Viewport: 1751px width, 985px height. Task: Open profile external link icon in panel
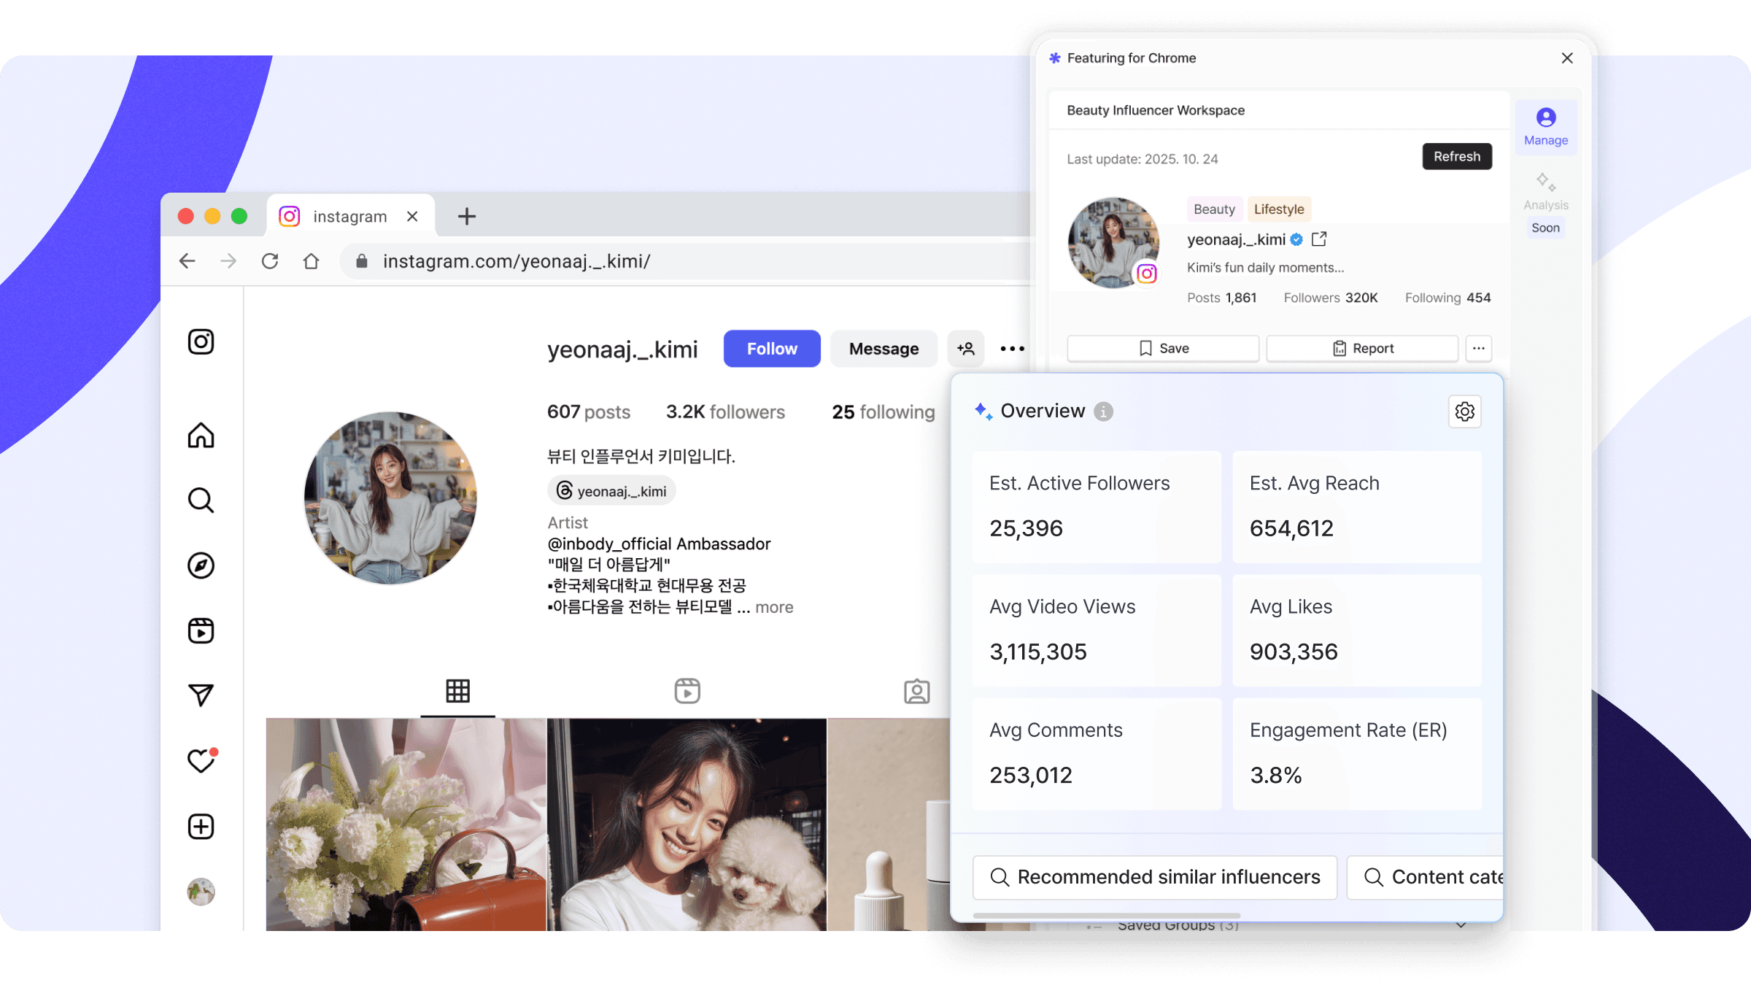tap(1319, 239)
